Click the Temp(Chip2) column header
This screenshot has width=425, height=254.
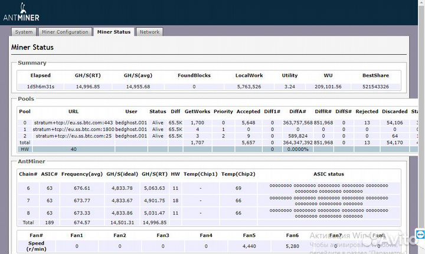point(237,174)
